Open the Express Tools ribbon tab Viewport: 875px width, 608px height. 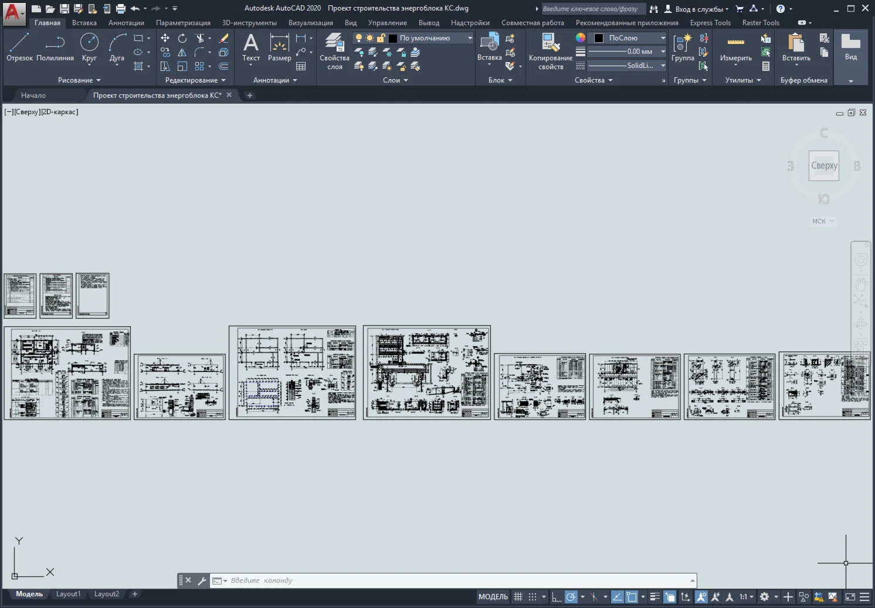710,23
